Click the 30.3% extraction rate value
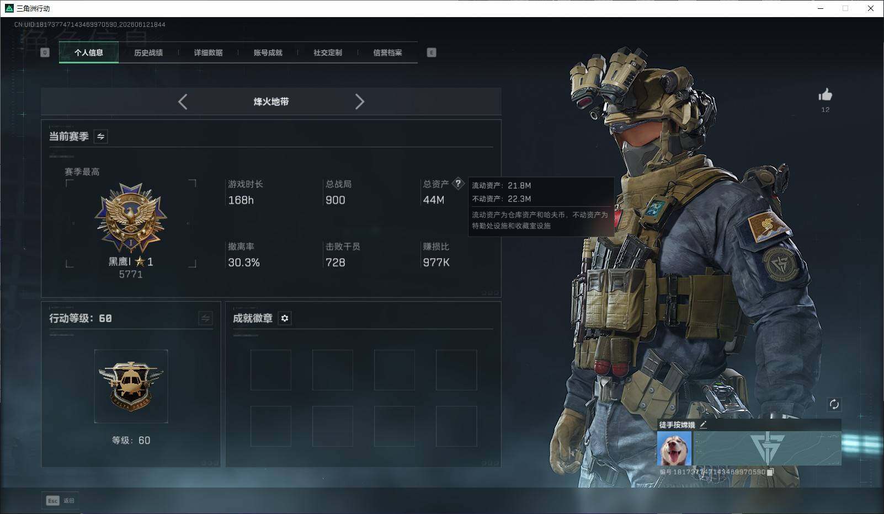Image resolution: width=884 pixels, height=514 pixels. pos(244,263)
